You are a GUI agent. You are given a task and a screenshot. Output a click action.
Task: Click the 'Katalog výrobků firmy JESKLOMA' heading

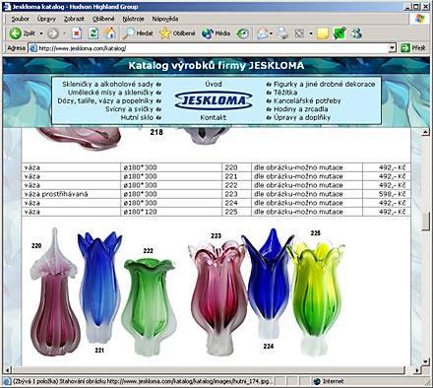[x=216, y=66]
